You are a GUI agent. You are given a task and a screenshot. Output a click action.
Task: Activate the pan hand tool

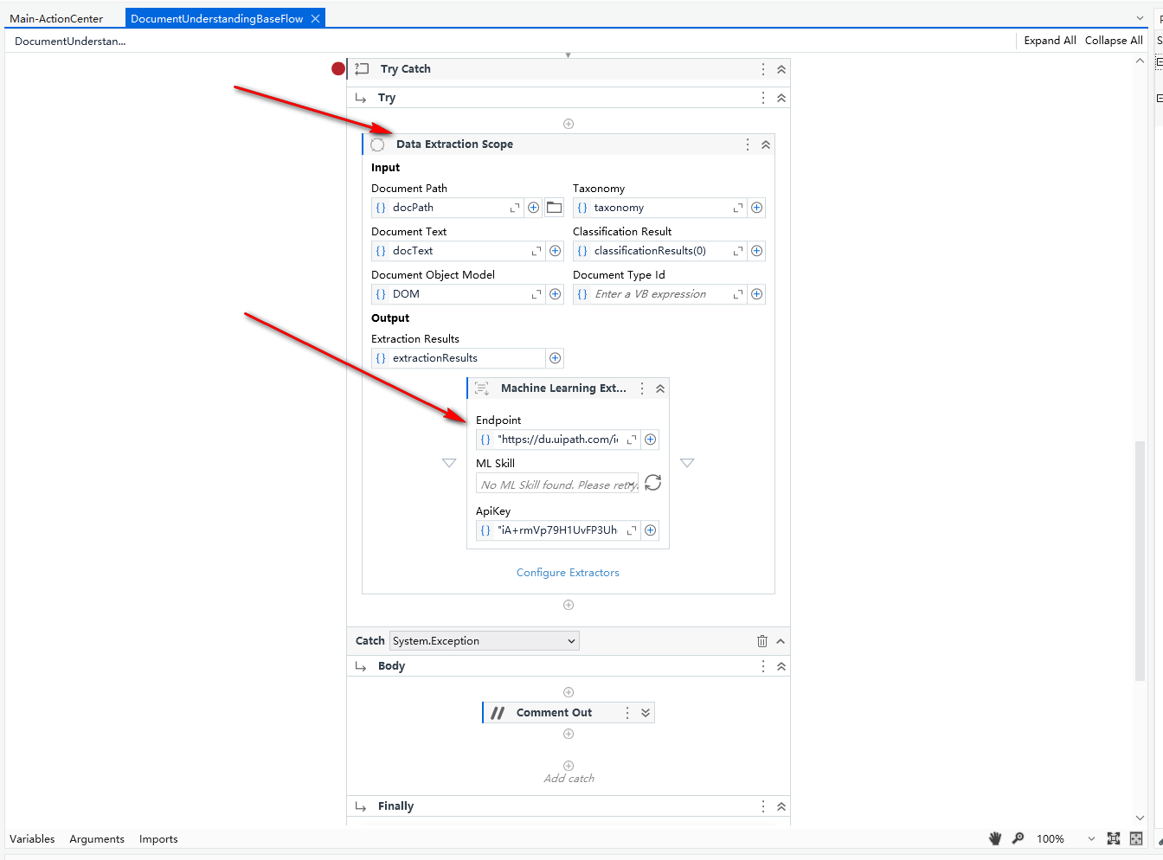pyautogui.click(x=995, y=838)
